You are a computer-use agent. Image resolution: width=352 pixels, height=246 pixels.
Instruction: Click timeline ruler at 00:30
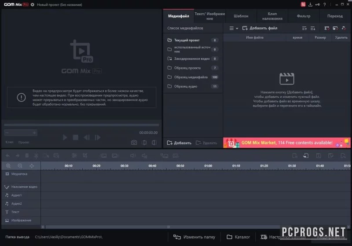pos(125,166)
